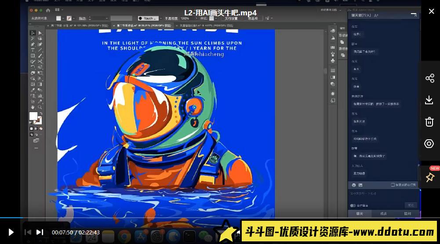Open the stroke weight dropdown
Screen dimensions: 440x244
[x=107, y=18]
